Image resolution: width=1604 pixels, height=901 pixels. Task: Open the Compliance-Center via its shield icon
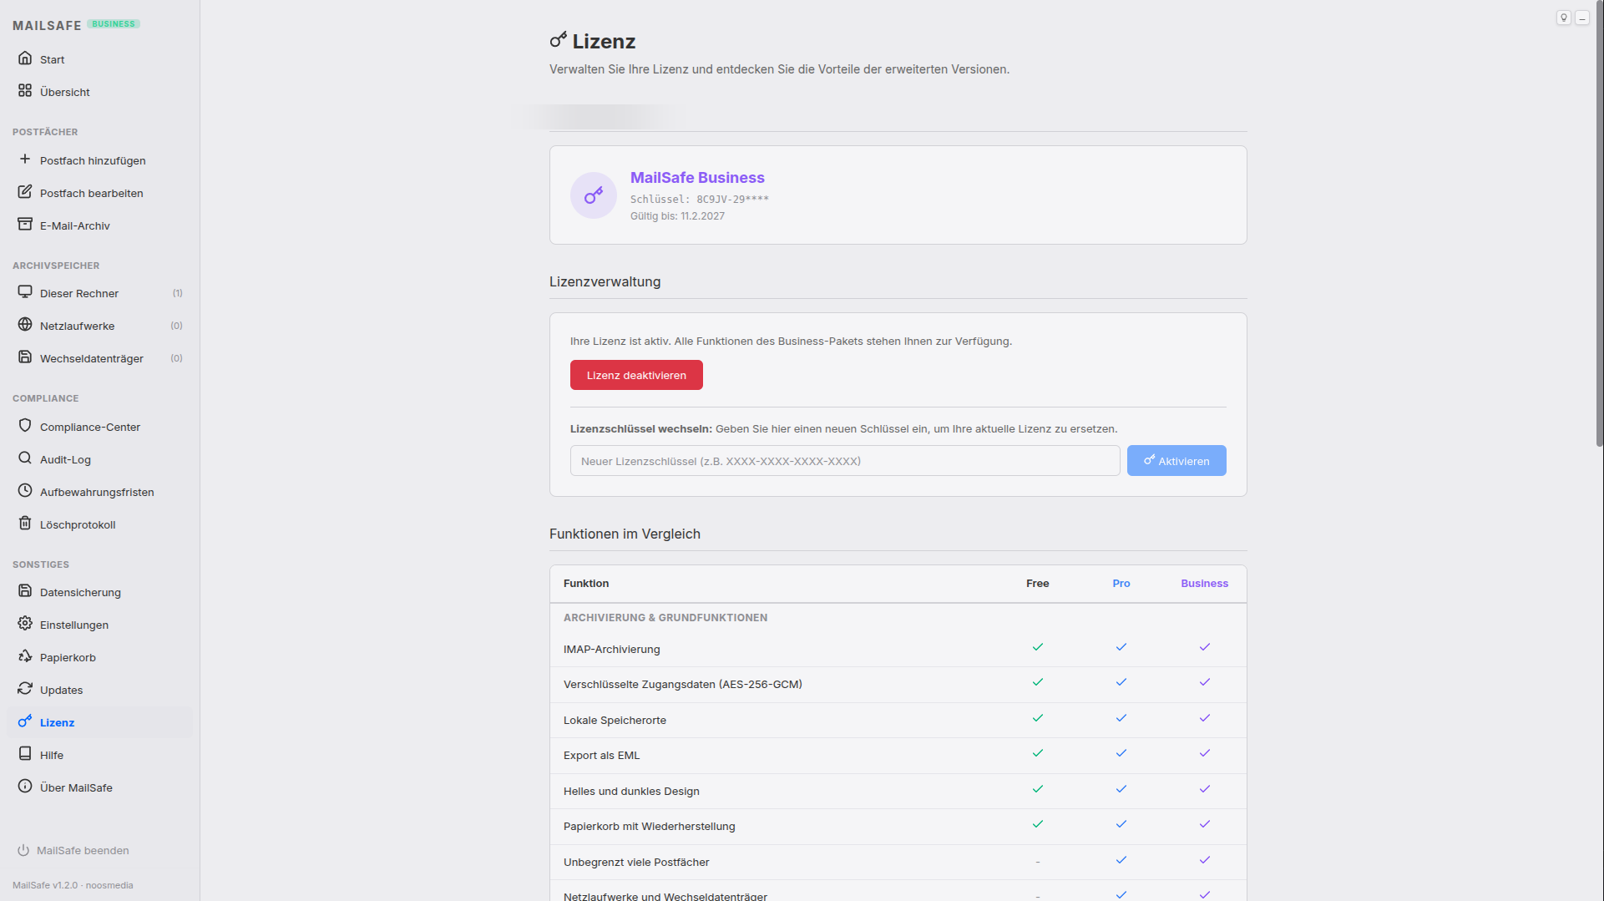click(x=26, y=426)
